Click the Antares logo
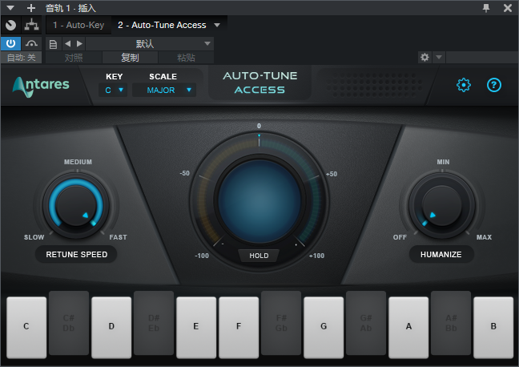Image resolution: width=519 pixels, height=367 pixels. 41,87
